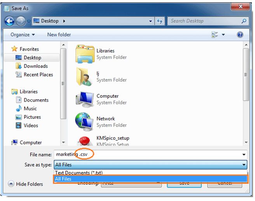This screenshot has height=201, width=255.
Task: Open Documents under Libraries in sidebar
Action: pyautogui.click(x=36, y=100)
